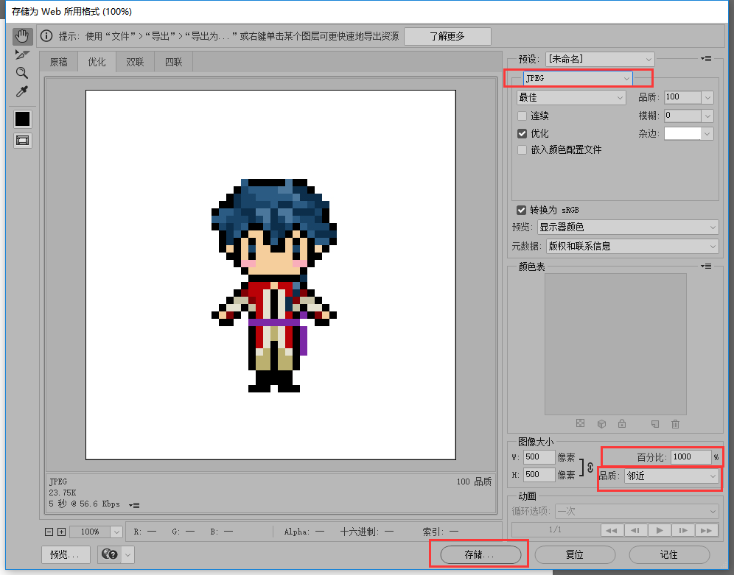Viewport: 734px width, 575px height.
Task: Open the color table flyout menu
Action: pos(706,266)
